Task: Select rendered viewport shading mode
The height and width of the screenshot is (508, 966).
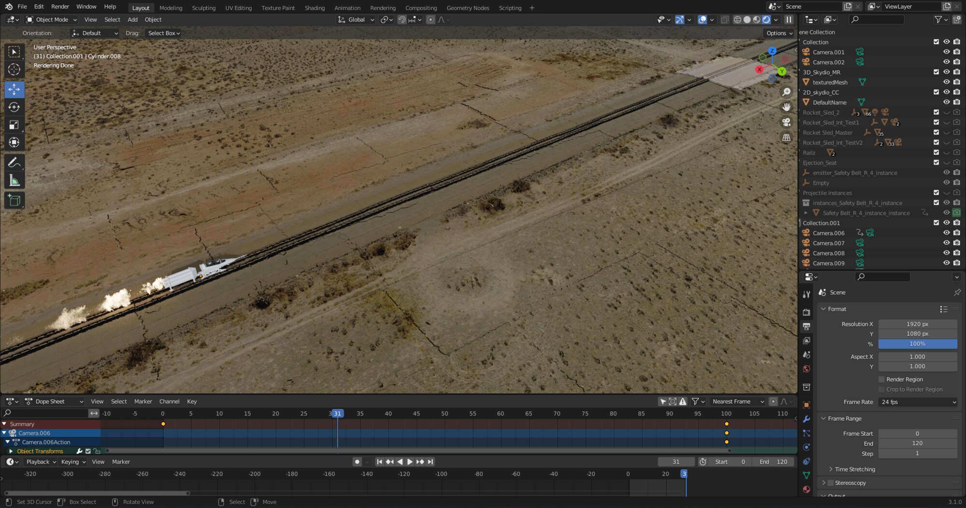Action: click(x=766, y=20)
